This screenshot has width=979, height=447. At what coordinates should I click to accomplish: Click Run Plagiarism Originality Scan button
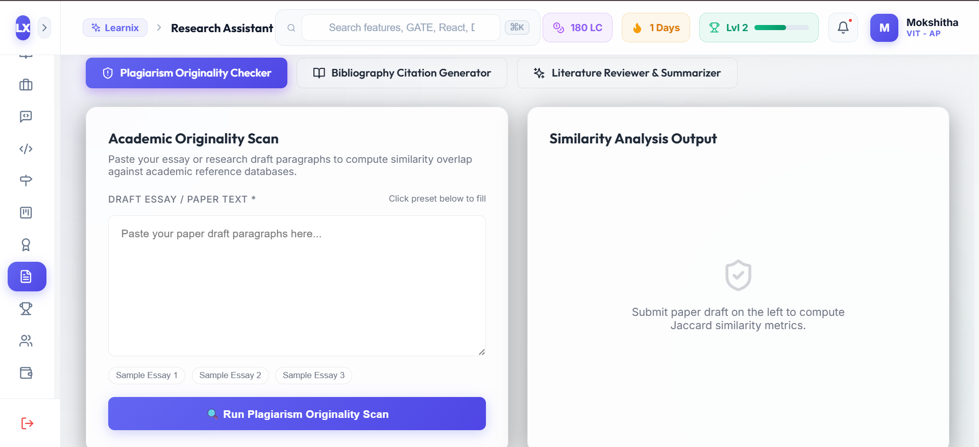coord(297,414)
